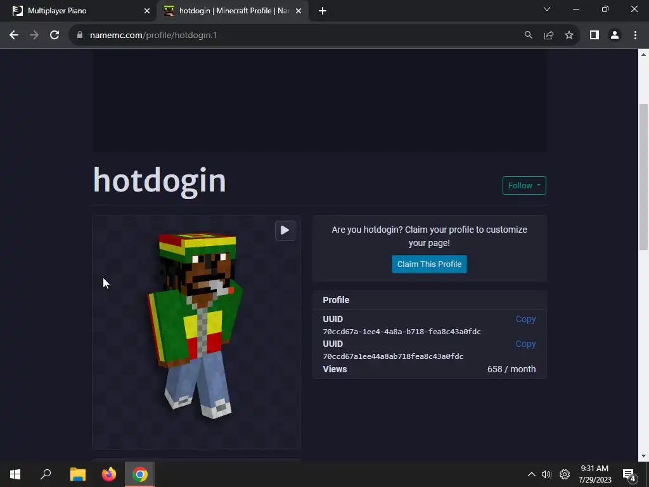649x487 pixels.
Task: Show hidden system tray icons
Action: click(x=532, y=474)
